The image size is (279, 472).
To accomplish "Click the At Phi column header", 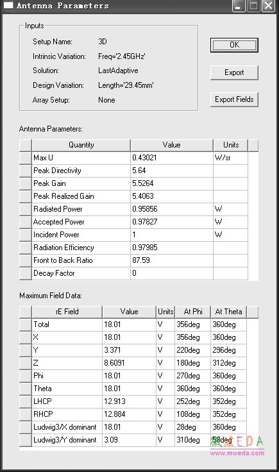I will [193, 312].
